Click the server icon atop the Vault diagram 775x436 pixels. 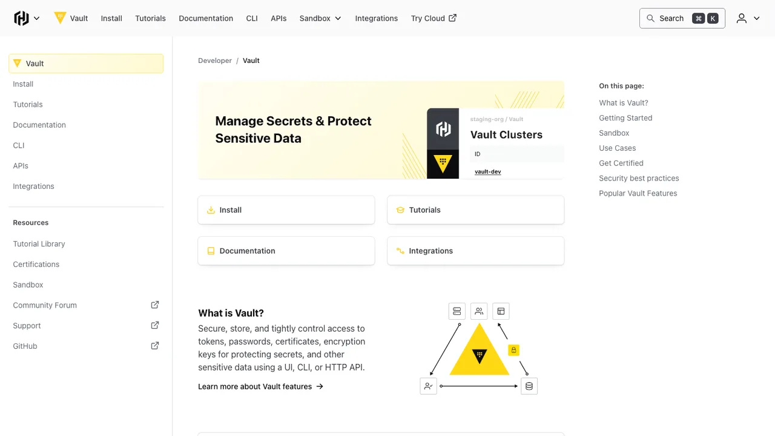pyautogui.click(x=457, y=311)
